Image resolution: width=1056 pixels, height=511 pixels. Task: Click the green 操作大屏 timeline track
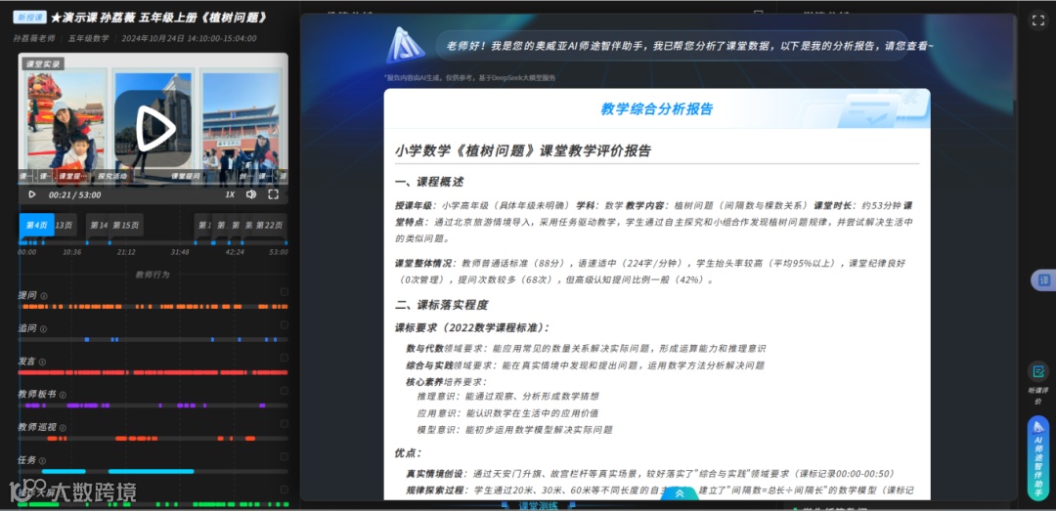(153, 503)
